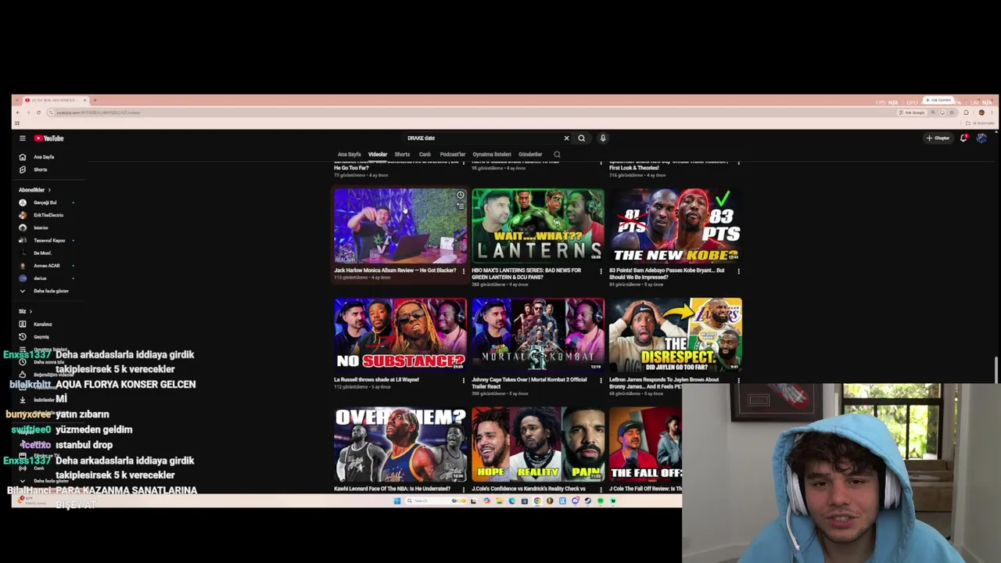
Task: Open options for LeBron James Responds video
Action: (x=739, y=381)
